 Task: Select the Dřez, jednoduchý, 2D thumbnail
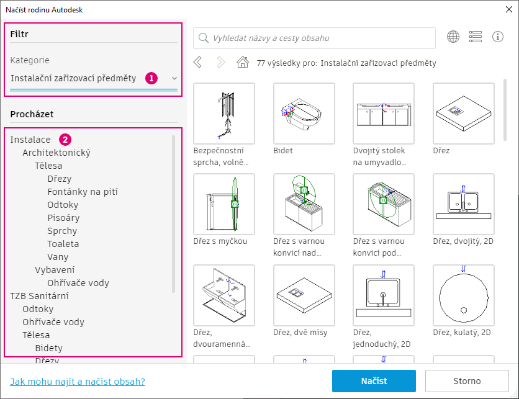[384, 295]
